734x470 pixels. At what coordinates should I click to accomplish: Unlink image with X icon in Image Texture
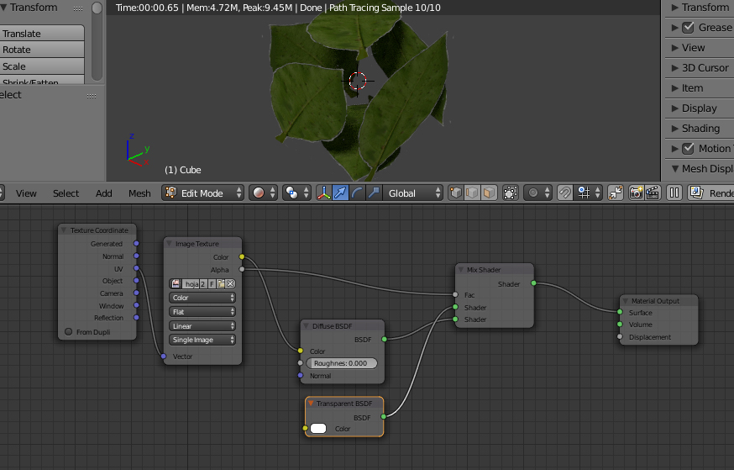230,284
